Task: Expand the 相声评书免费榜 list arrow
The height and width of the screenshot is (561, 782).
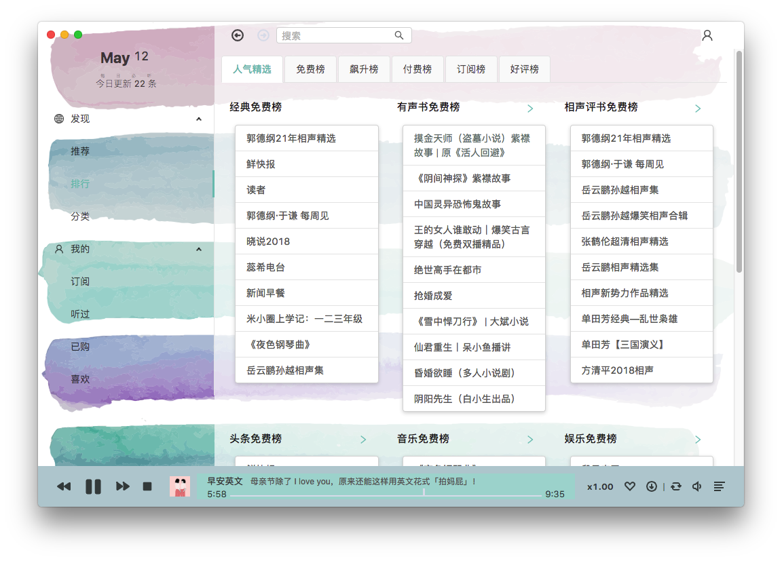Action: coord(698,108)
